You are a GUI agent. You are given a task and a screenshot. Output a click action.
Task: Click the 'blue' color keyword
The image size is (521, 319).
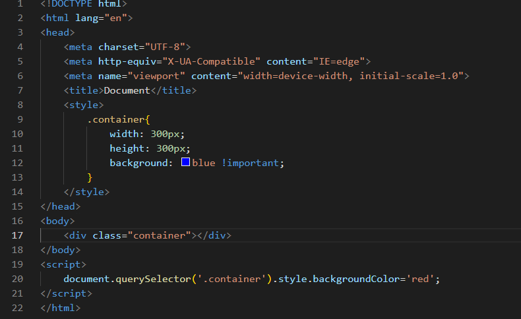point(204,163)
